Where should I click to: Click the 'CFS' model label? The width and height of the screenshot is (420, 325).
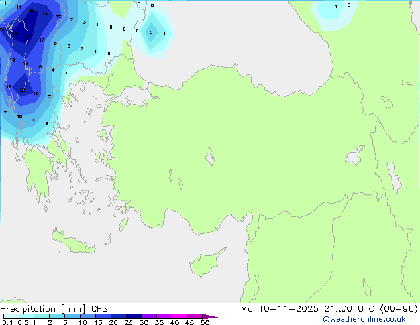tap(99, 309)
